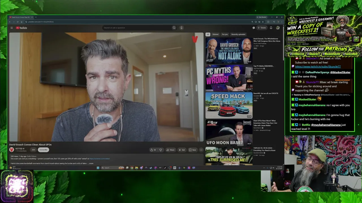Open video titled Top PC Myths DEBUNKED
Image resolution: width=362 pixels, height=203 pixels.
[264, 66]
